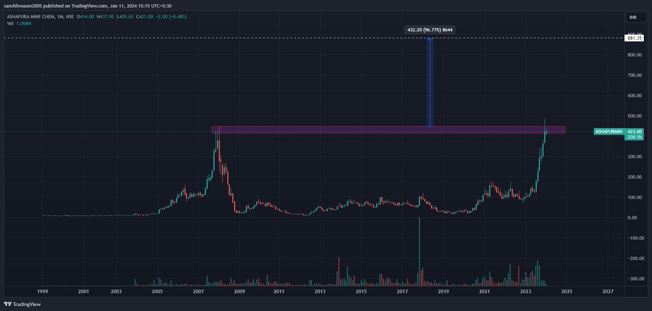This screenshot has height=311, width=652.
Task: Click year 2021 on the time axis
Action: coord(485,291)
